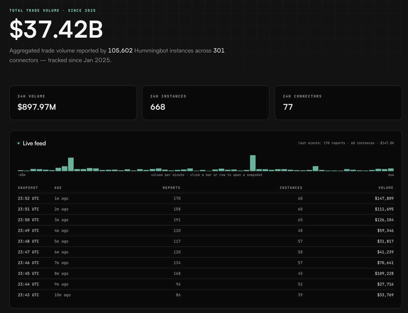Open the 23:44 UTC snapshot row
Screen dimensions: 408x313
[206, 284]
